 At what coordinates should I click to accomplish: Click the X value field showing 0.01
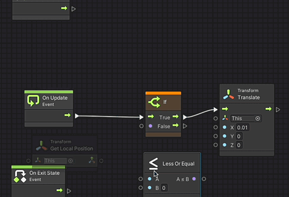click(x=242, y=127)
